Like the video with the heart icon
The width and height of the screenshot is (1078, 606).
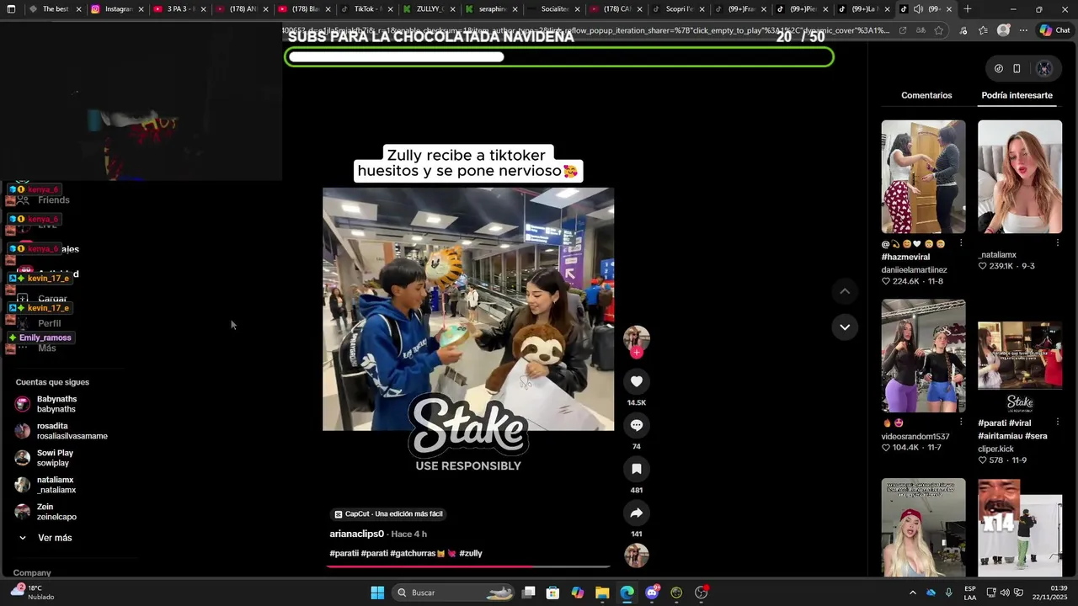point(637,381)
